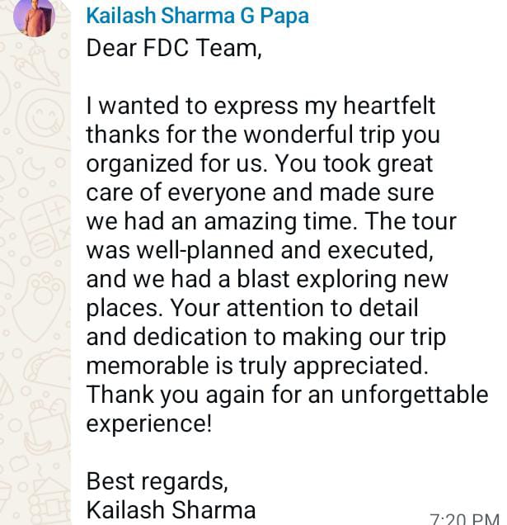Screen dimensions: 507x525
Task: Click the line "places. Your attention to detail"
Action: point(252,308)
